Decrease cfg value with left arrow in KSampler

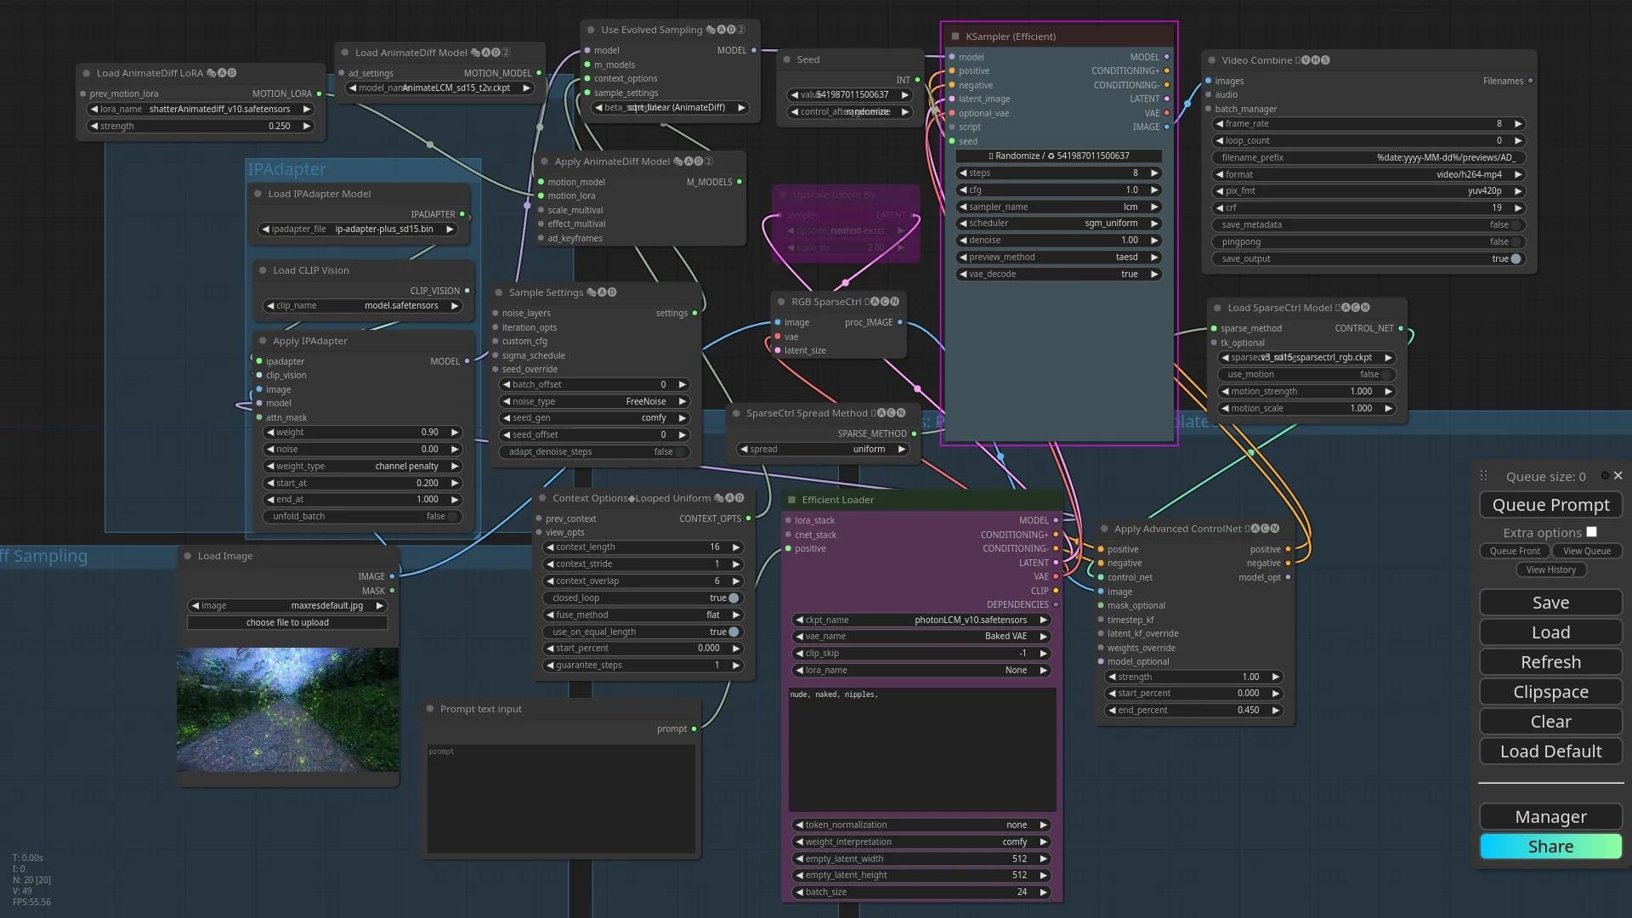pos(963,190)
